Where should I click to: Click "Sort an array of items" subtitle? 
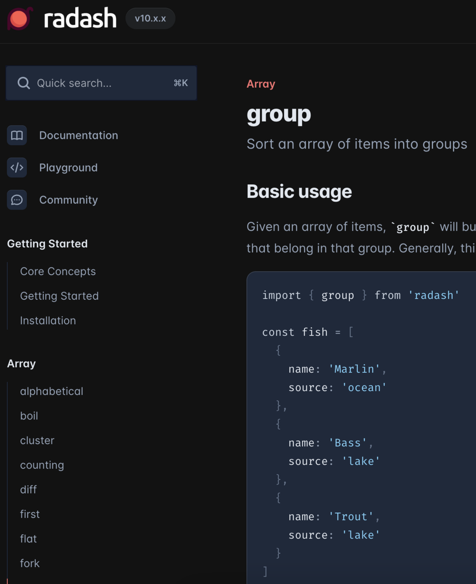(x=357, y=144)
